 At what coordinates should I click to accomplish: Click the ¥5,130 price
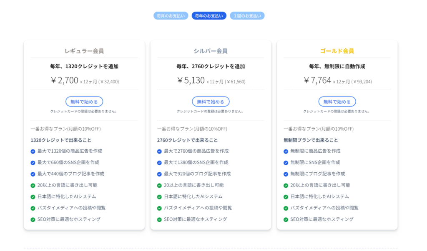coord(191,80)
